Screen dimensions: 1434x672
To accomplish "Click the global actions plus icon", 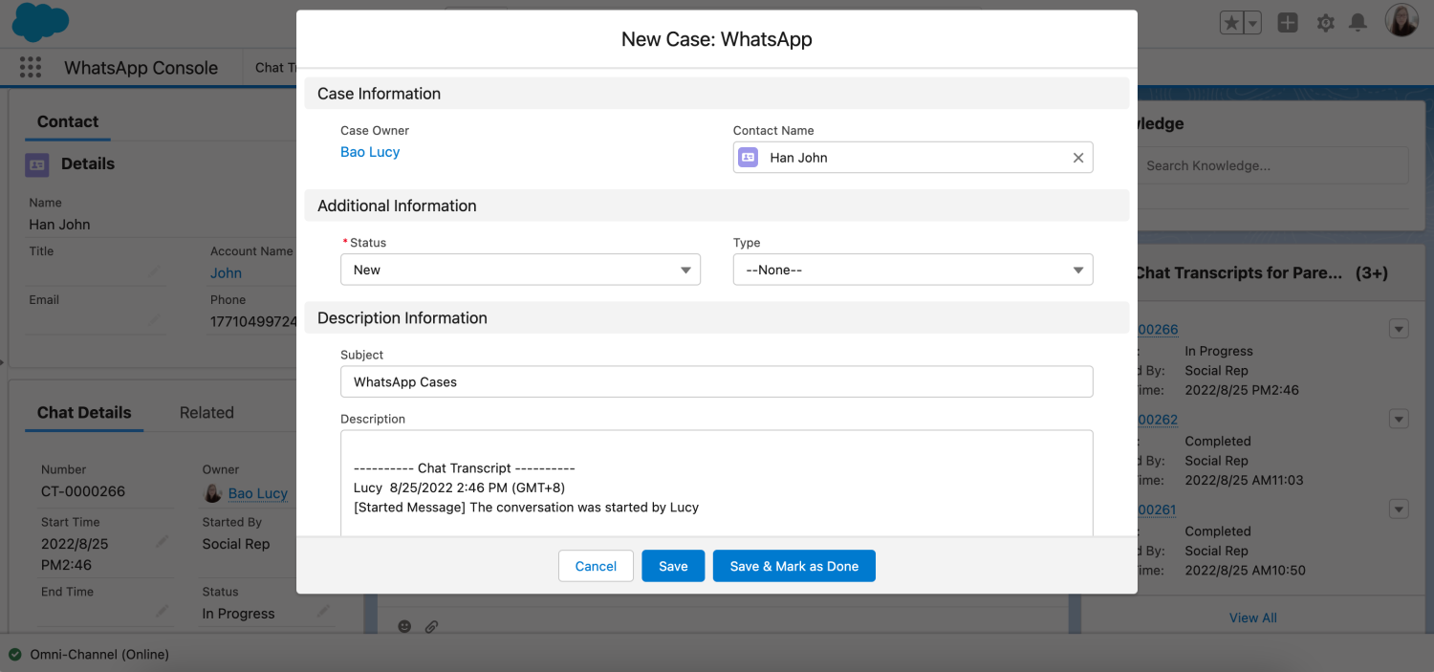I will coord(1288,23).
